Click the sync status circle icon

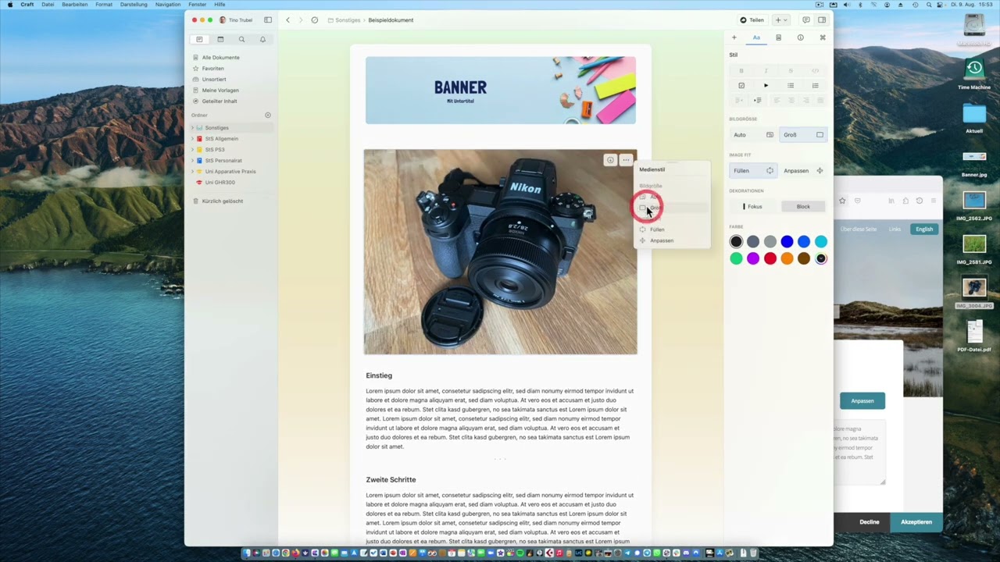pos(314,20)
